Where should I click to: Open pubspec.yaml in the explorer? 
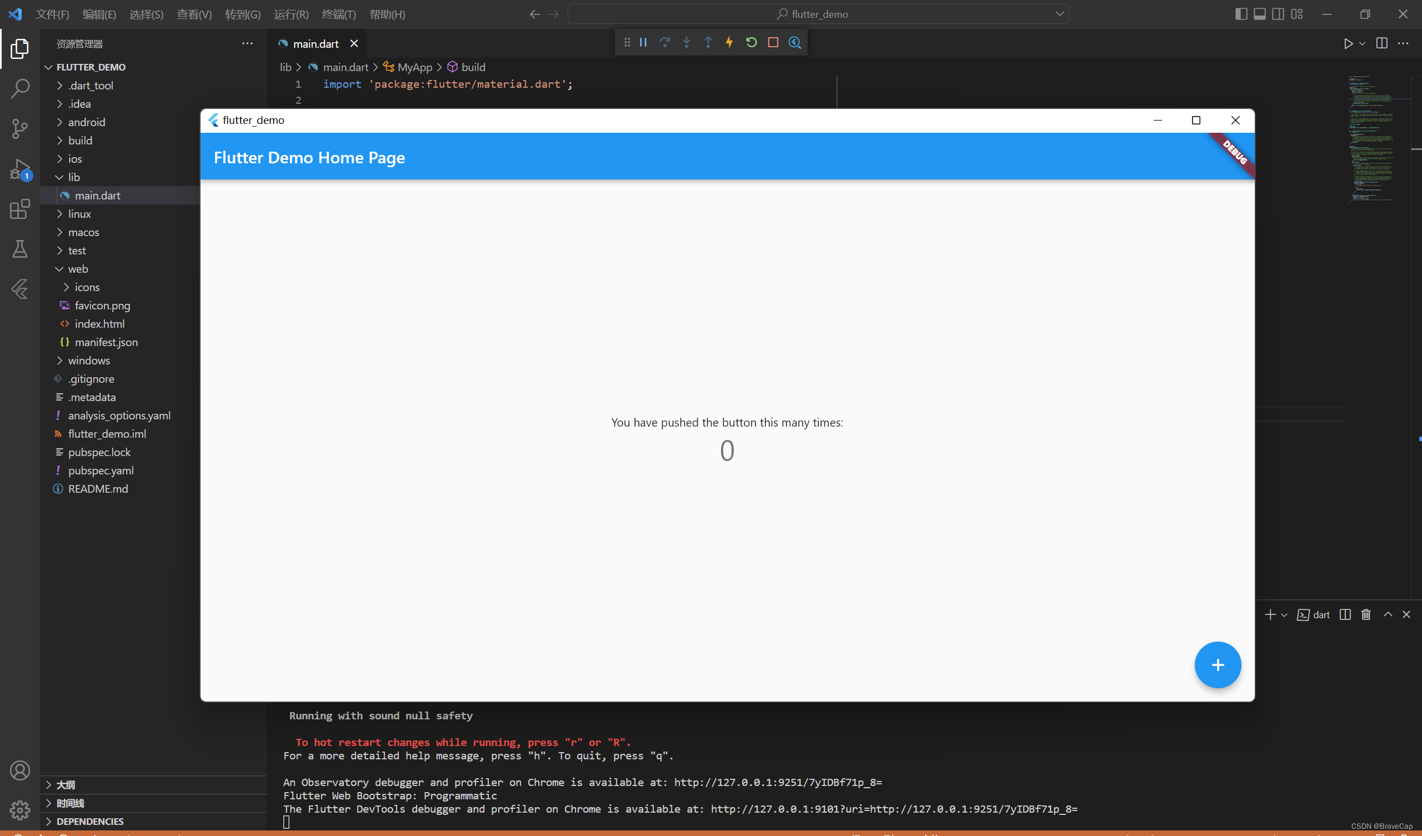click(x=101, y=471)
